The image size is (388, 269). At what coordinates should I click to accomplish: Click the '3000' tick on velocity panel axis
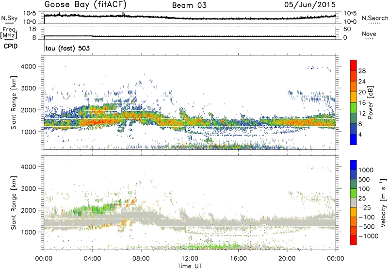tap(29, 188)
